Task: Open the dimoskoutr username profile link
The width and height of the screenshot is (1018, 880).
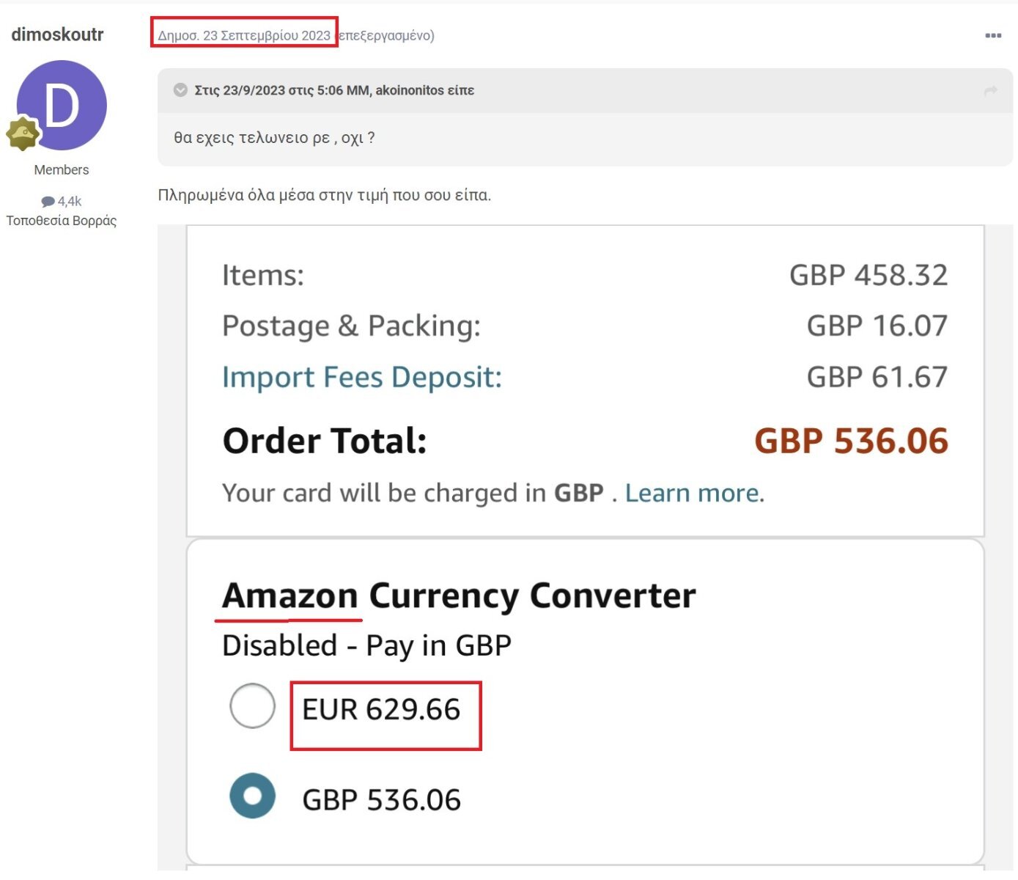Action: (57, 34)
